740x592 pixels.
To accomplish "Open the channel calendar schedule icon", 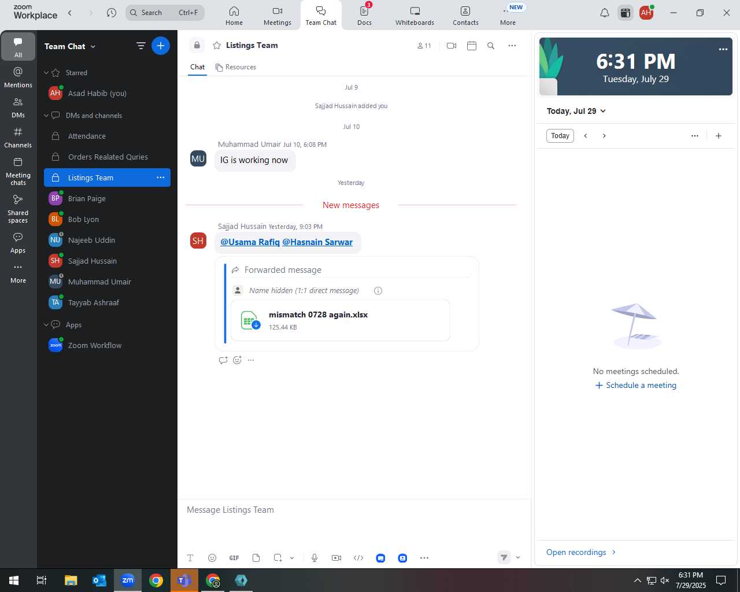I will tap(472, 46).
